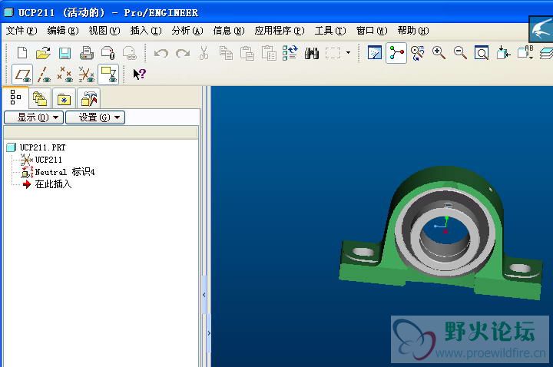The height and width of the screenshot is (367, 553).
Task: Switch to the Model Tree tab
Action: [15, 98]
